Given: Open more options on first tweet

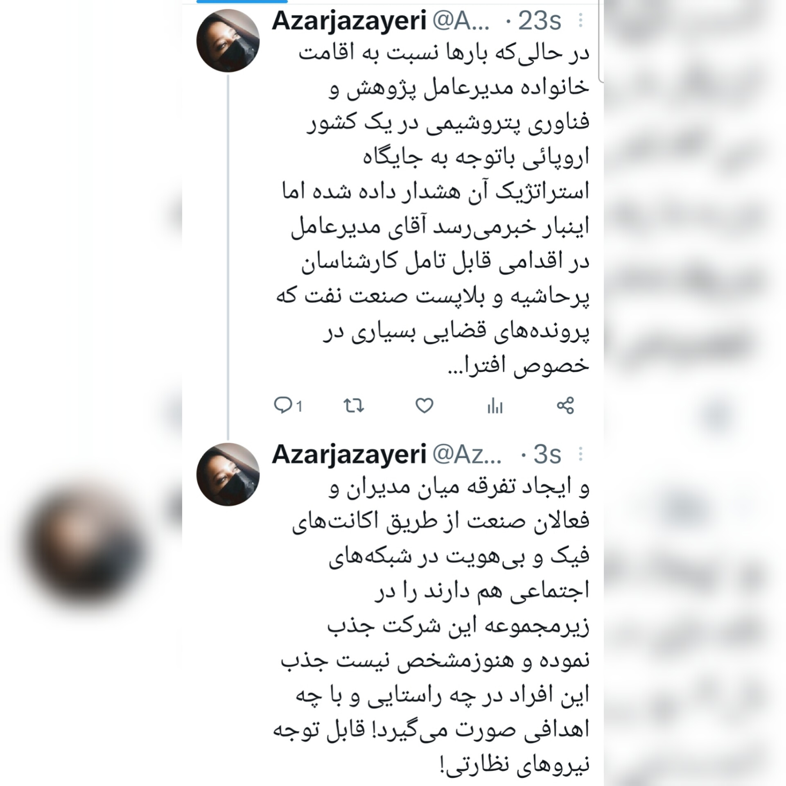Looking at the screenshot, I should 580,20.
